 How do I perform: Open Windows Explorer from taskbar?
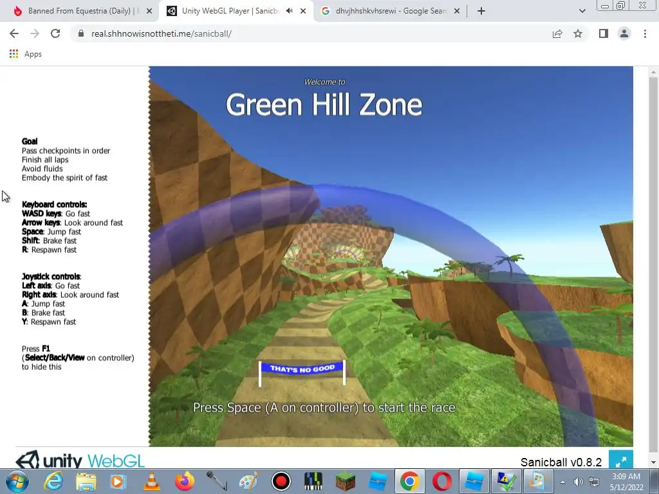pos(86,481)
